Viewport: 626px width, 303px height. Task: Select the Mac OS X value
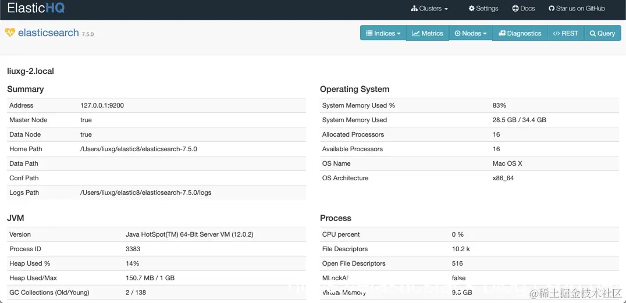pos(507,163)
